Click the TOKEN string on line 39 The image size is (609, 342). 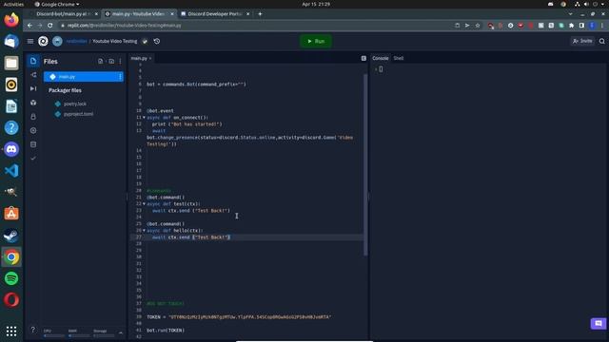coord(249,316)
